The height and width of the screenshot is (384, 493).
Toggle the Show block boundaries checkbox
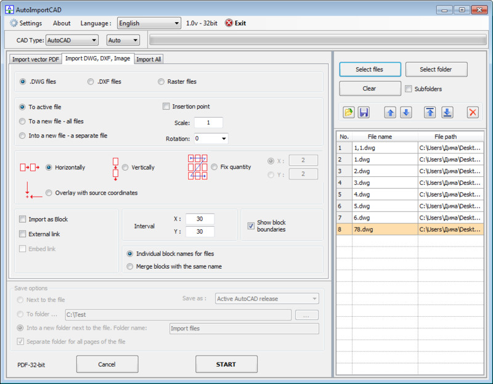[x=251, y=226]
